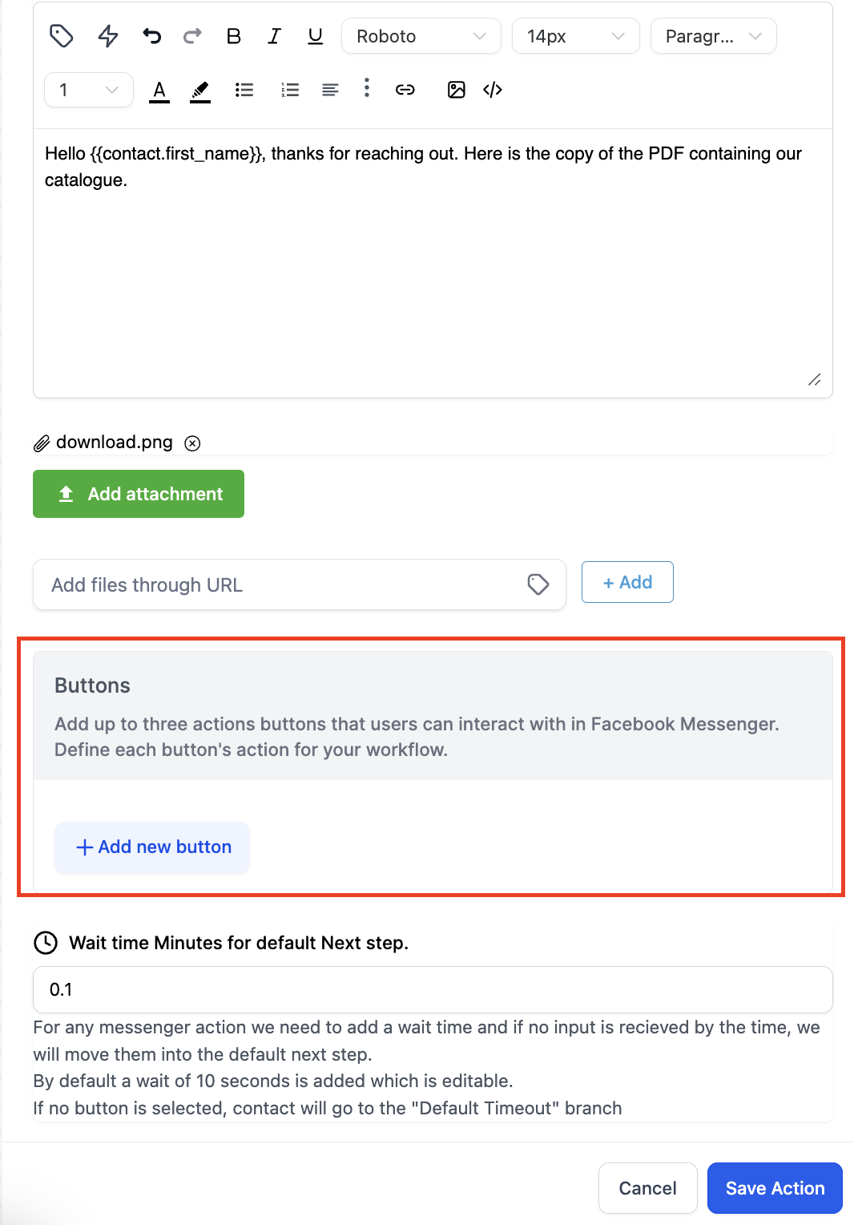Open the Paragraph style dropdown
Screen dimensions: 854x1225
coord(714,36)
